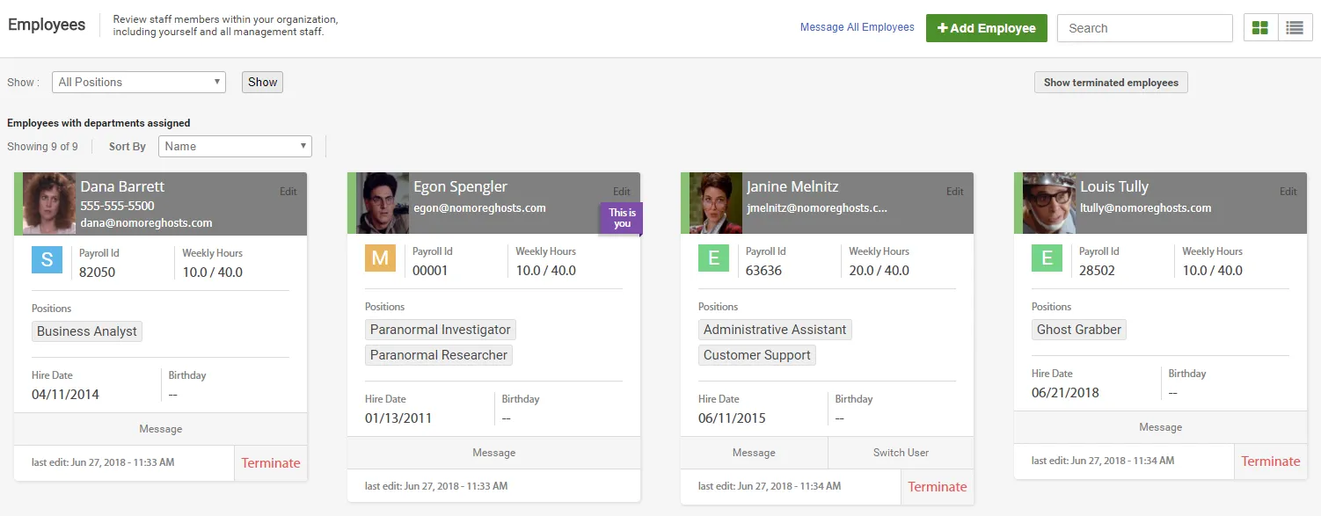Screen dimensions: 1321x516
Task: Click email ltully@nomoreghosts.com
Action: 1146,208
